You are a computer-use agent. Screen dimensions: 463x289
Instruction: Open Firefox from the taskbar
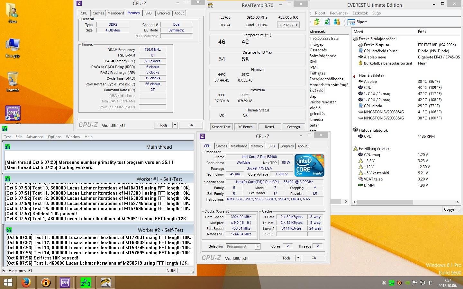[26, 283]
